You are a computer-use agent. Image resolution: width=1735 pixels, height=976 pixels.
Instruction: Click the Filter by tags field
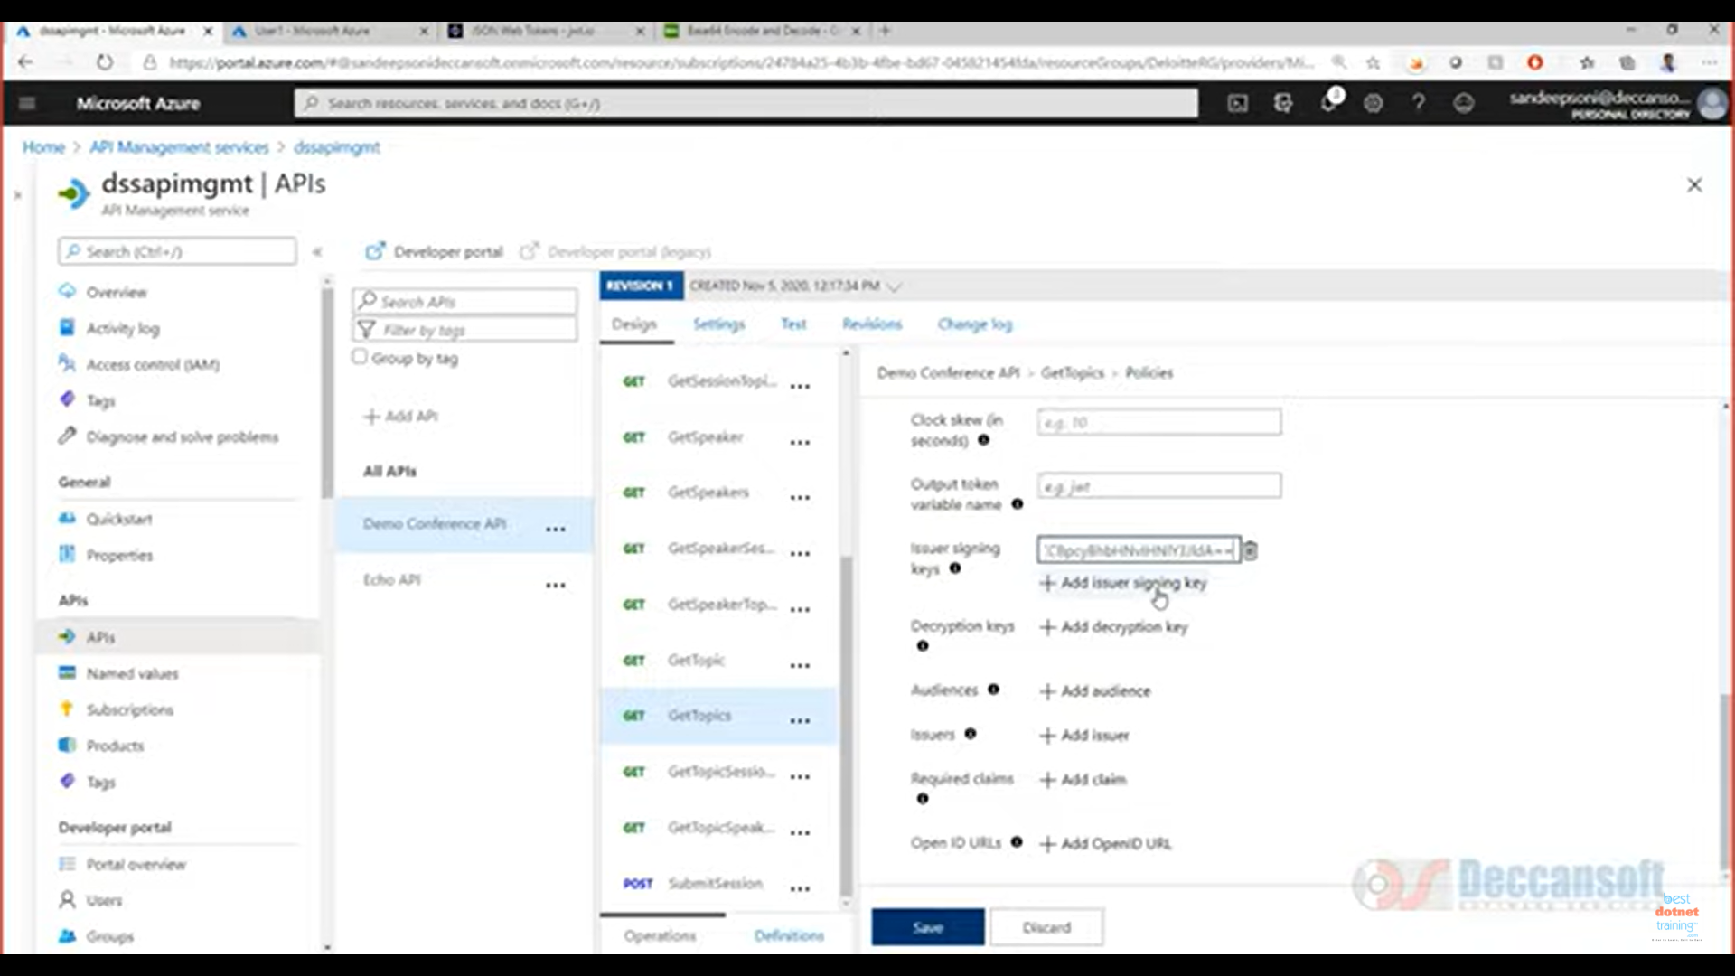tap(465, 329)
